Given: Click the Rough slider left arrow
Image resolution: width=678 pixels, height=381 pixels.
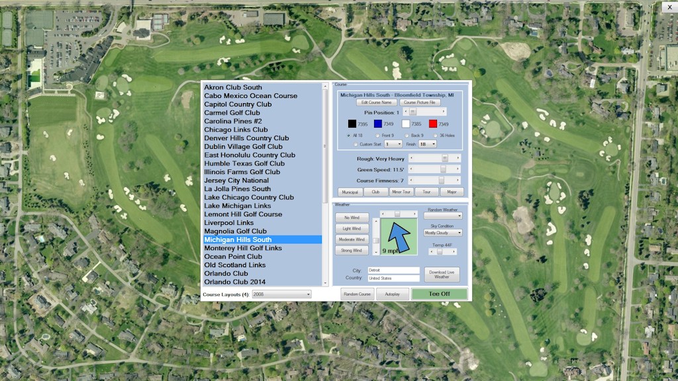Looking at the screenshot, I should pyautogui.click(x=412, y=159).
